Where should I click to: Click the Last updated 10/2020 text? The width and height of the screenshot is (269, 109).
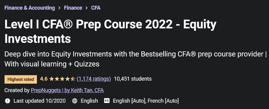click(40, 101)
